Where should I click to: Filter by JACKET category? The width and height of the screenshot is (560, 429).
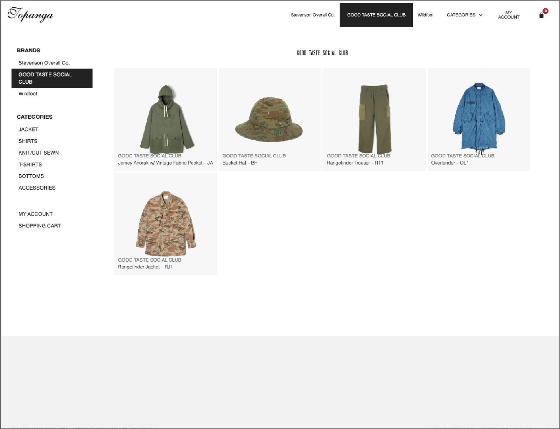click(28, 129)
